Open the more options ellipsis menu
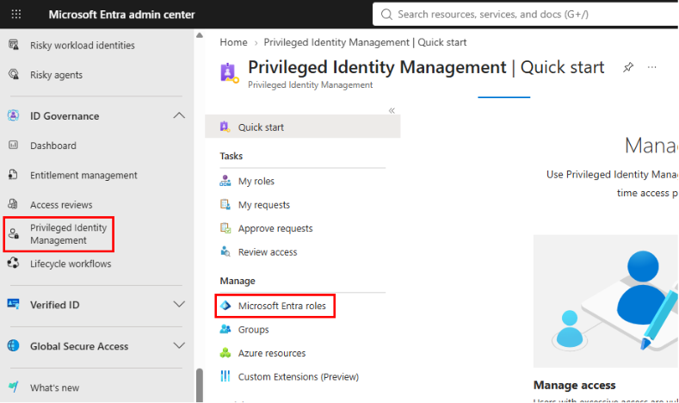This screenshot has width=679, height=403. tap(651, 67)
